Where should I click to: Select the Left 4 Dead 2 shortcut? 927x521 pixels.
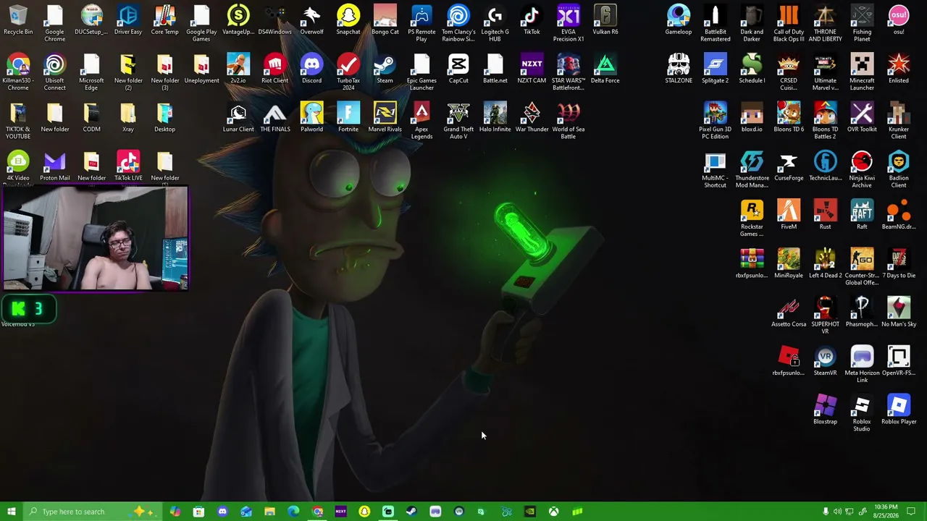[x=825, y=263]
